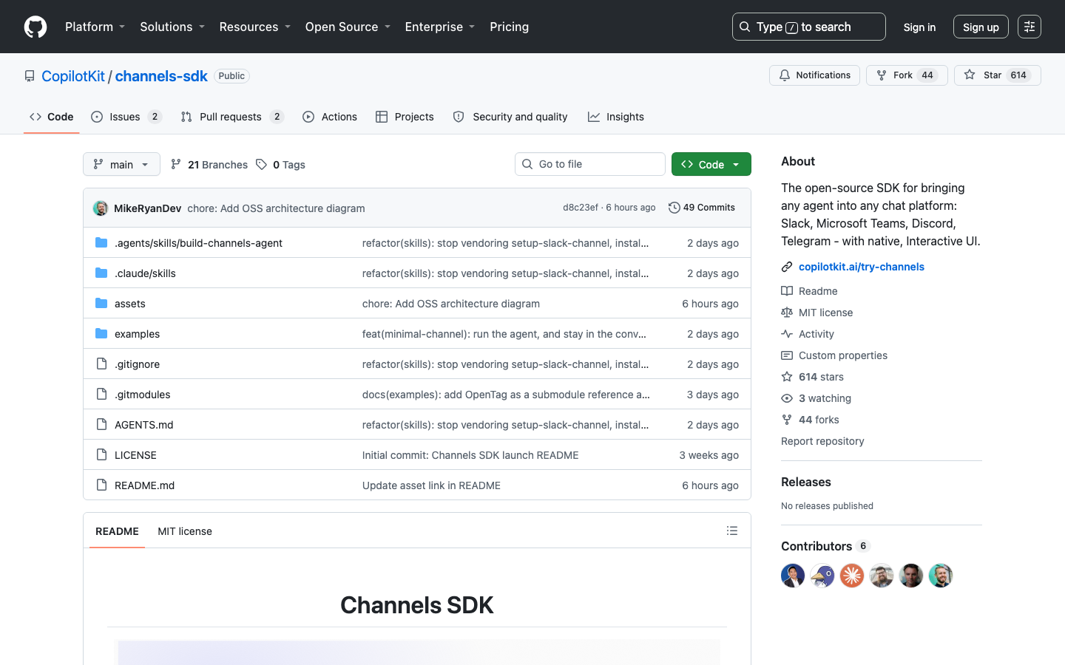Image resolution: width=1065 pixels, height=665 pixels.
Task: Switch to the Actions tab
Action: tap(330, 117)
